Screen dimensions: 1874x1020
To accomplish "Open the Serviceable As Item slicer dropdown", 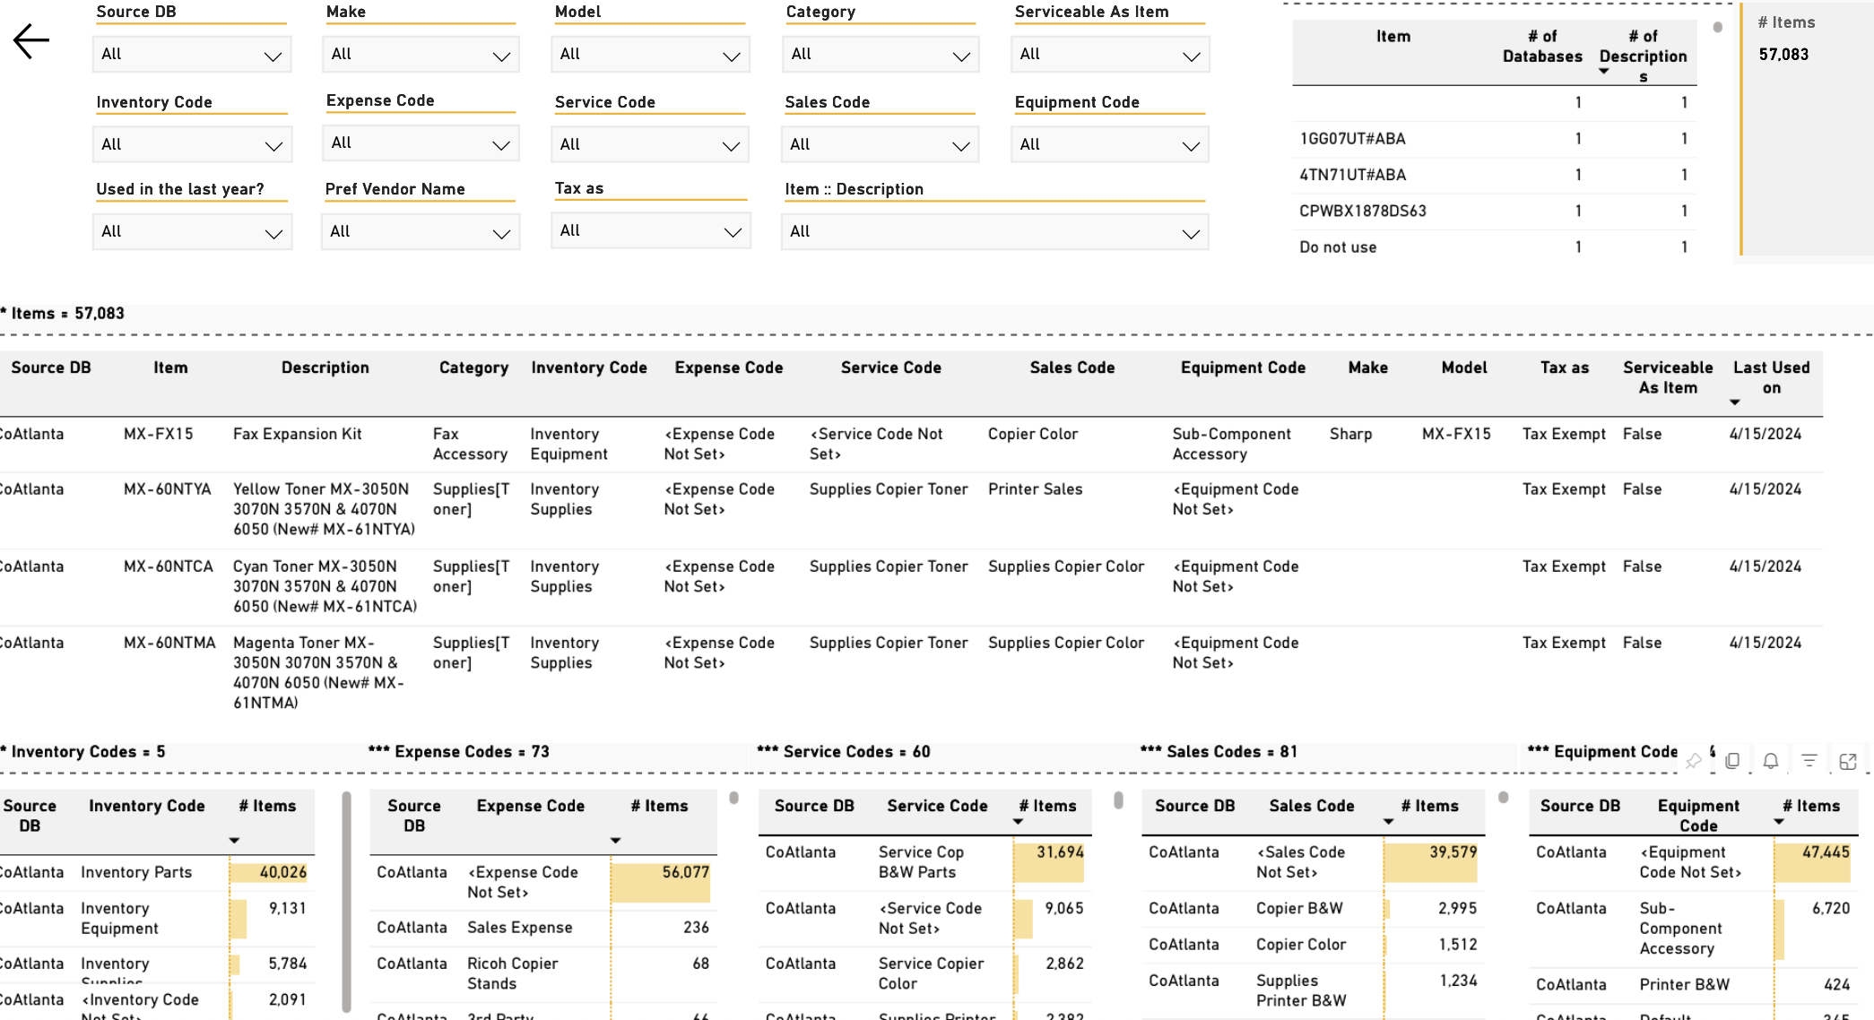I will [1110, 55].
